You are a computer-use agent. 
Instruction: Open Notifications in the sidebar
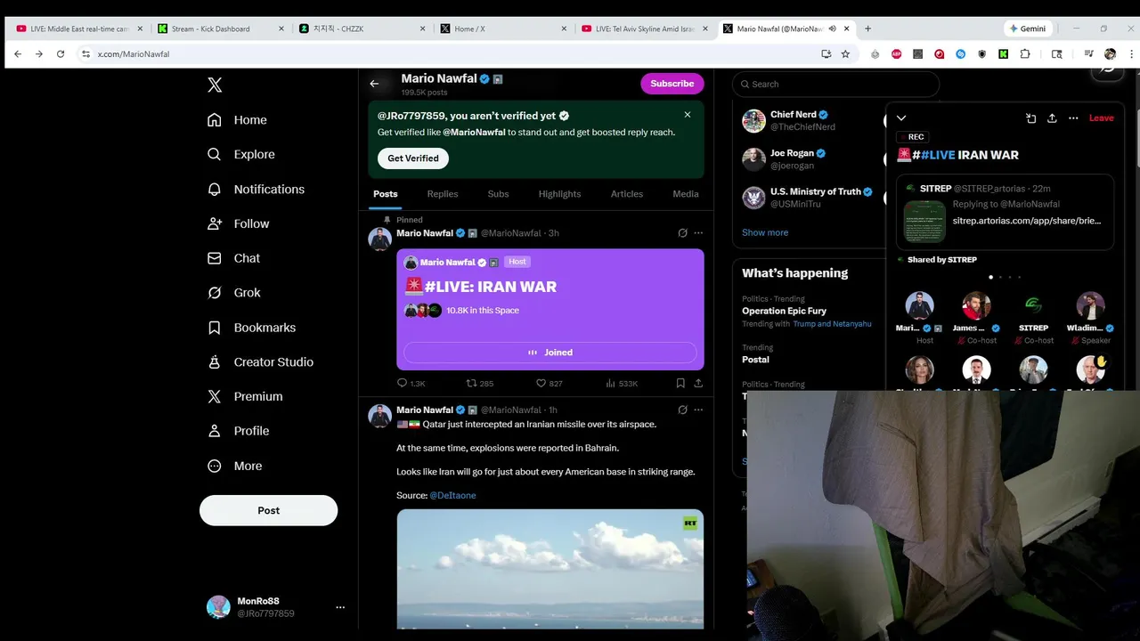pos(256,189)
